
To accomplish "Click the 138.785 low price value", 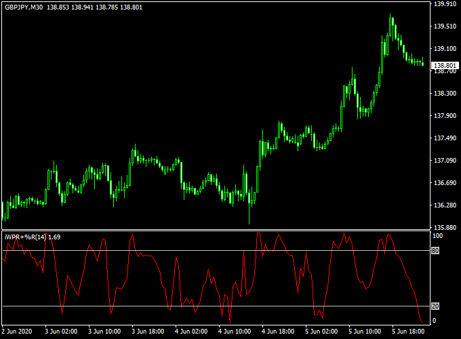I will [106, 7].
